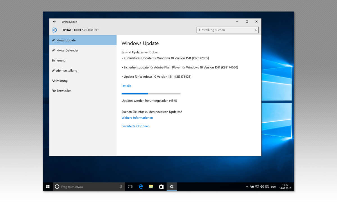The width and height of the screenshot is (337, 202).
Task: Click the text Suchen Sie Infos zu den neuesten Updates?
Action: (x=152, y=112)
